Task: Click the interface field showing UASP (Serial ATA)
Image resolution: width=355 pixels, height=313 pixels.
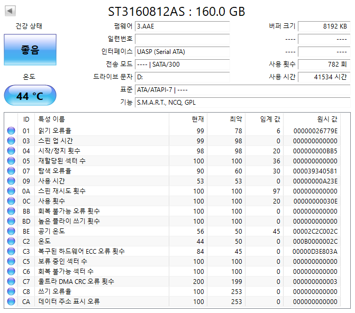Action: click(182, 52)
